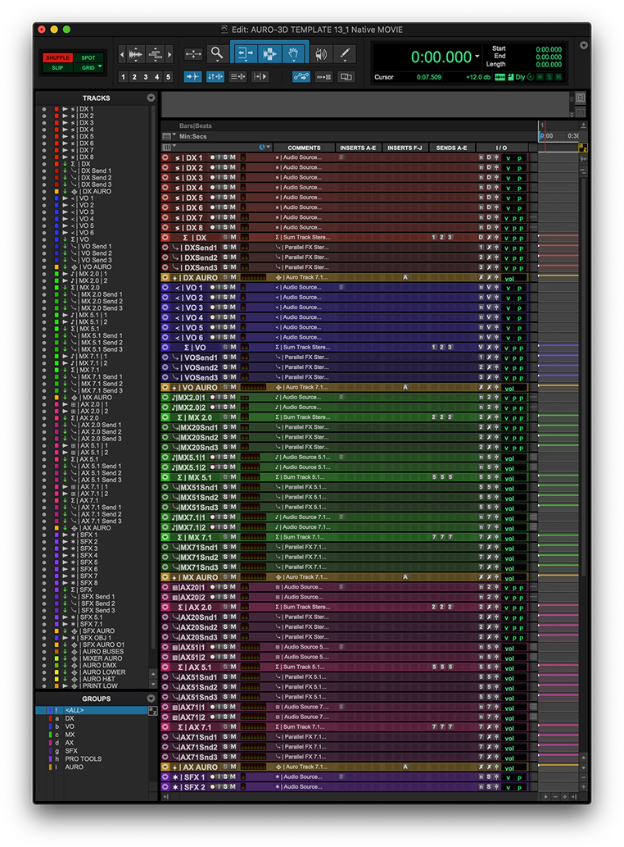
Task: Enable Spot edit mode
Action: (88, 58)
